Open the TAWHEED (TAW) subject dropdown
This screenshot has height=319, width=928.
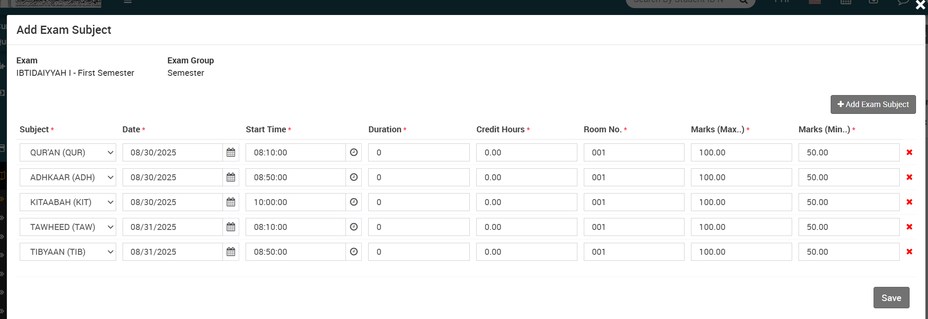(68, 227)
